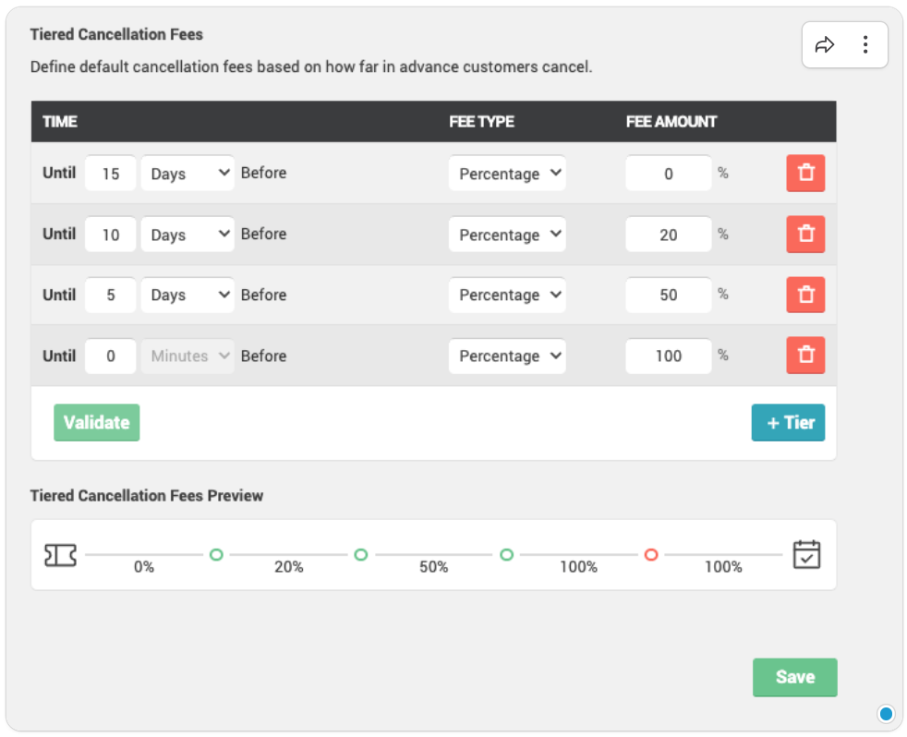Viewport: 907px width, 737px height.
Task: Delete the 10 Days tier row
Action: point(805,235)
